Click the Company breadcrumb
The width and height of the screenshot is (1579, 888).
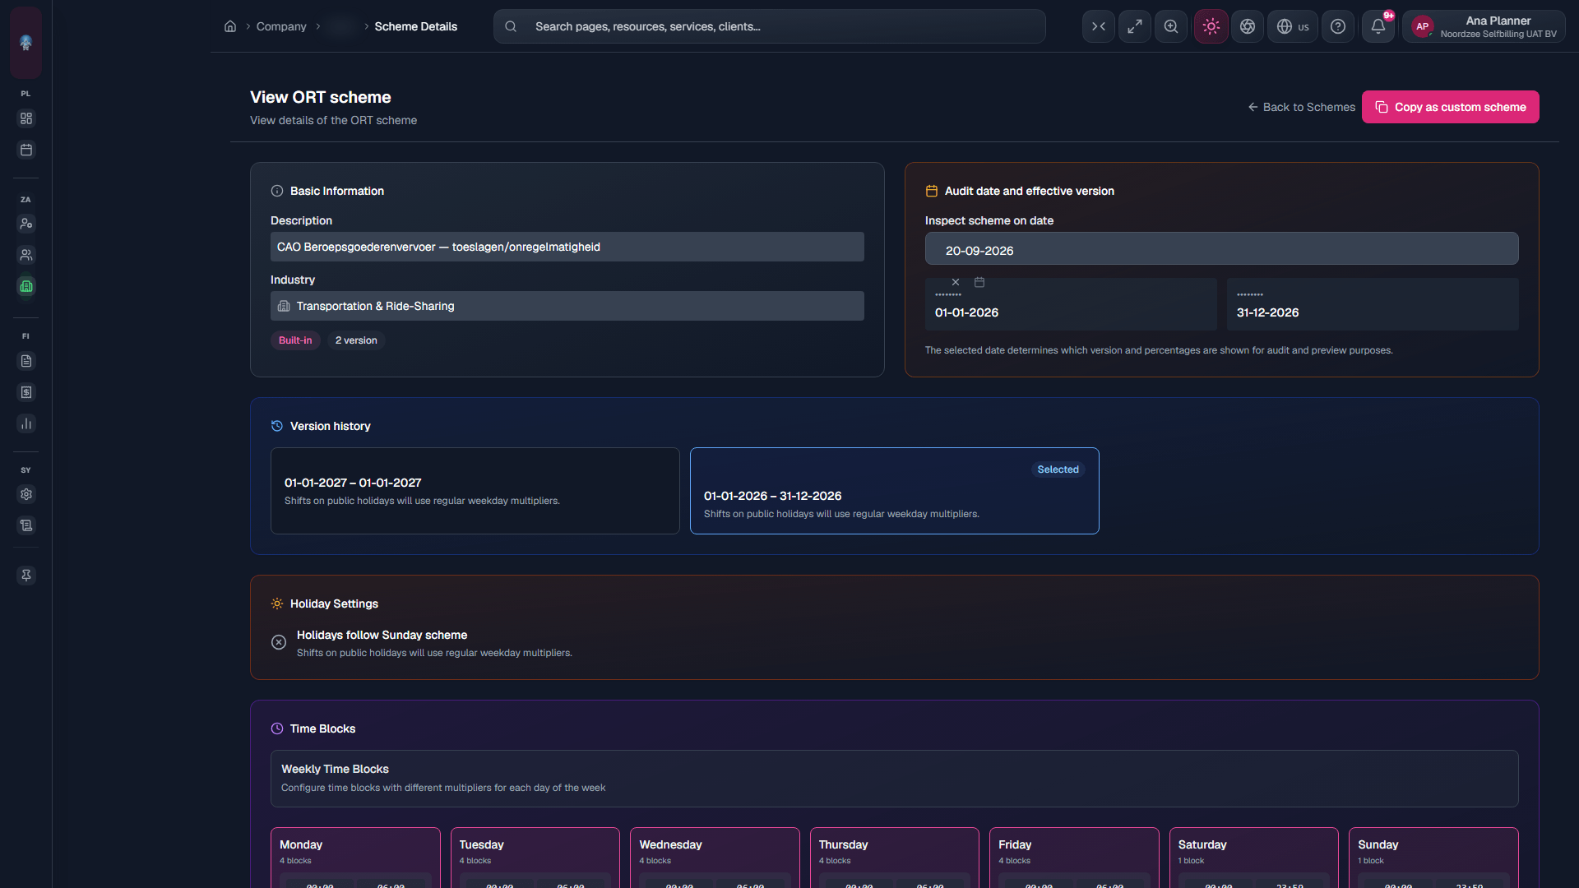[281, 26]
